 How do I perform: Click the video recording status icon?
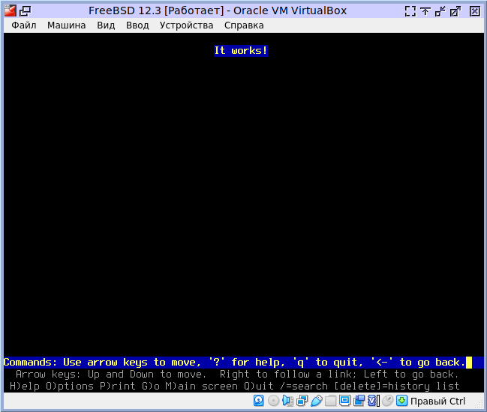pyautogui.click(x=359, y=401)
